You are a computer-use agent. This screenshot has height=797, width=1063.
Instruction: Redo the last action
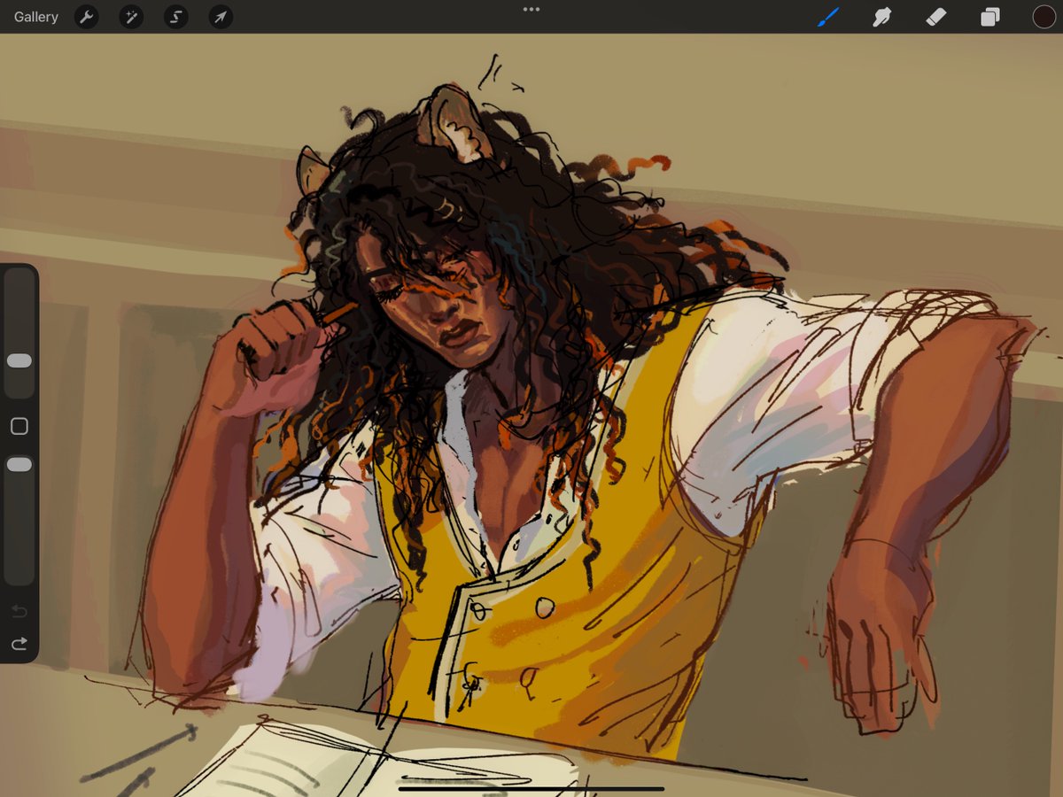coord(19,644)
